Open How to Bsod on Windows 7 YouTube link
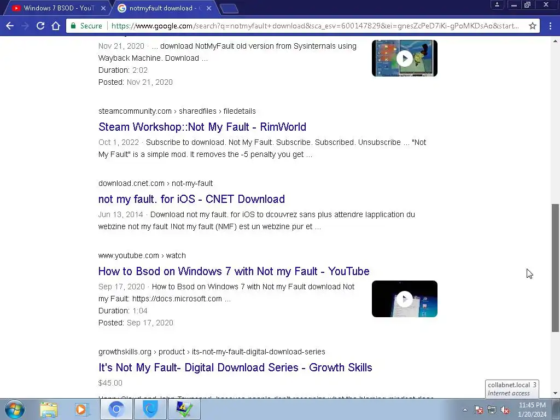The image size is (560, 420). point(234,271)
